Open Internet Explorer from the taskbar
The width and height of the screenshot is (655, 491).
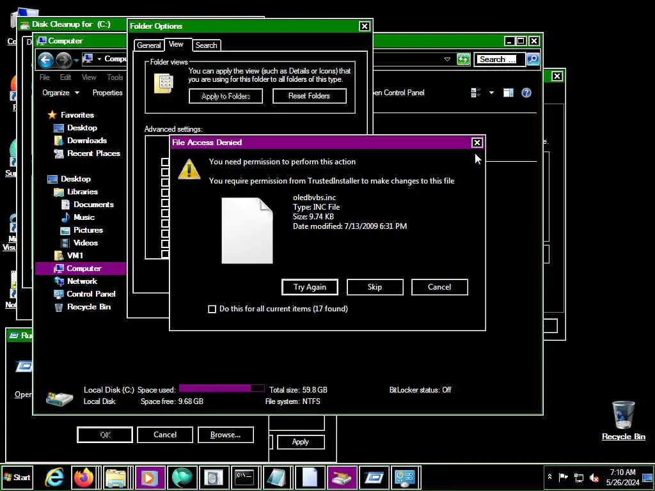pos(54,477)
